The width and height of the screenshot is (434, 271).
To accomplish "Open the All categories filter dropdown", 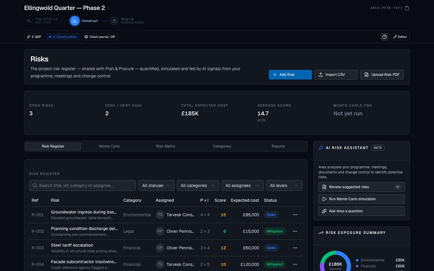I will click(x=198, y=185).
